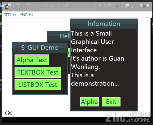This screenshot has width=153, height=125.
Task: Click the save-all floppy disk icon
Action: tap(10, 4)
